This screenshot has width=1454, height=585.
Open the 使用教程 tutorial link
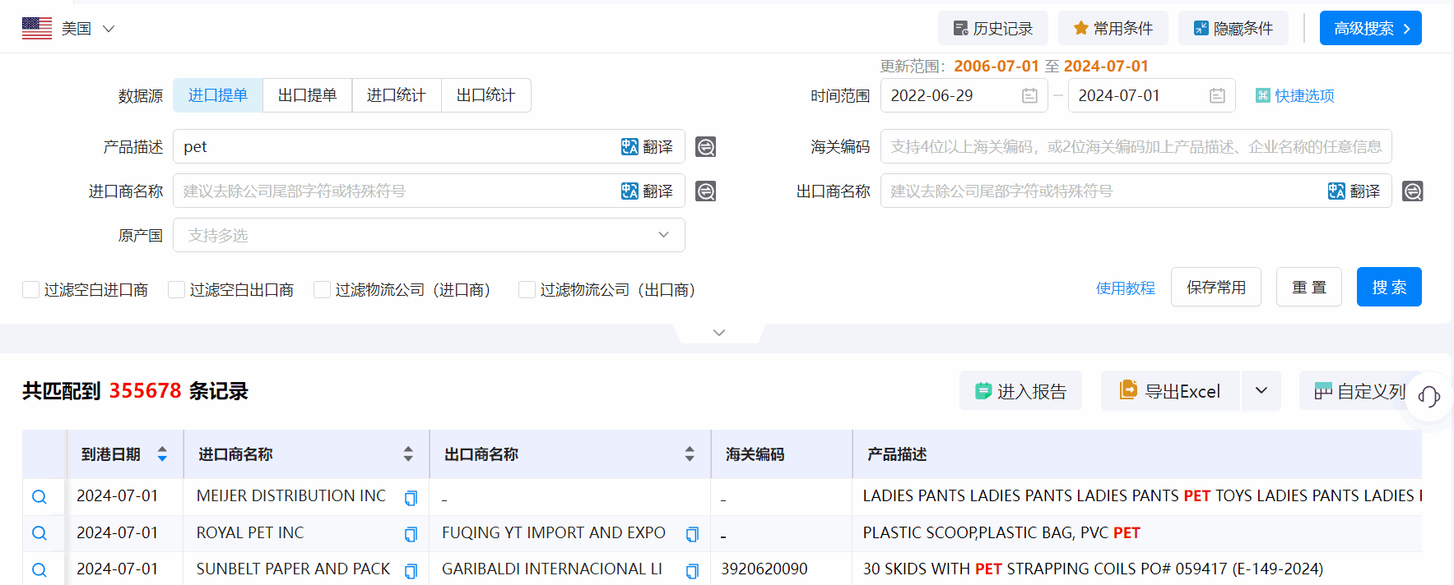(x=1125, y=288)
